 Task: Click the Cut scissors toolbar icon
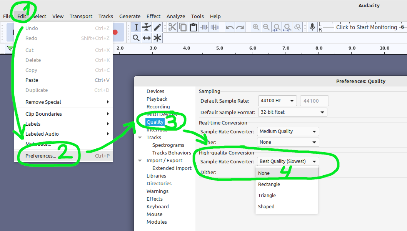click(x=172, y=27)
